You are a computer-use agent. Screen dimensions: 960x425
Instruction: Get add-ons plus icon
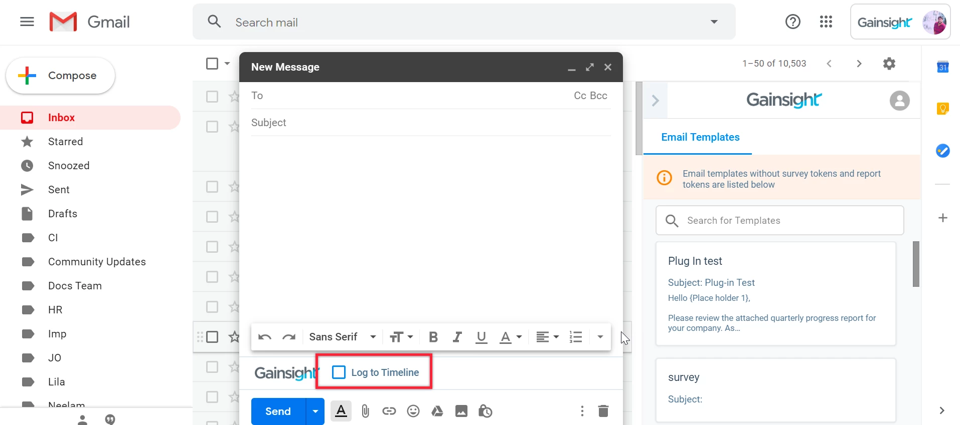point(943,218)
